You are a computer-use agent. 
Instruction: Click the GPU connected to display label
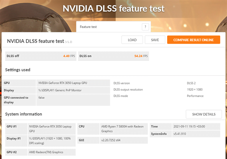coord(16,100)
